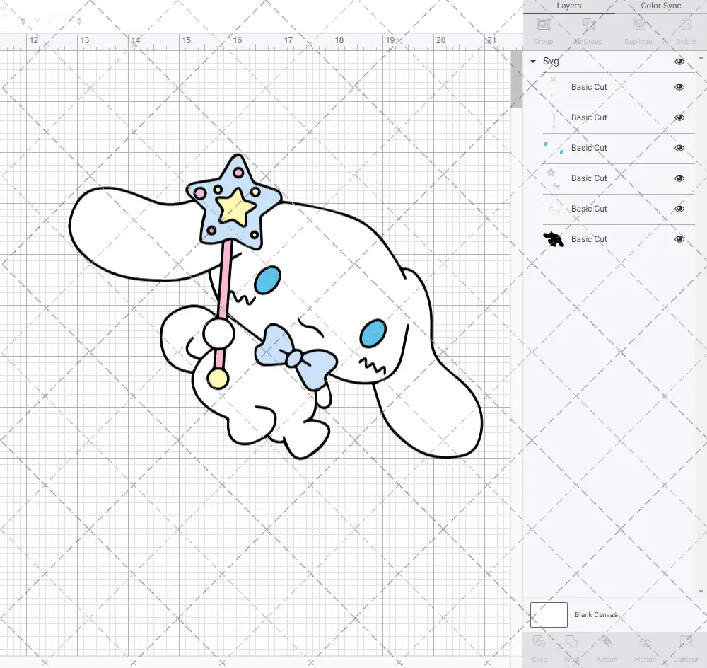Hide the Svg group visibility

679,62
